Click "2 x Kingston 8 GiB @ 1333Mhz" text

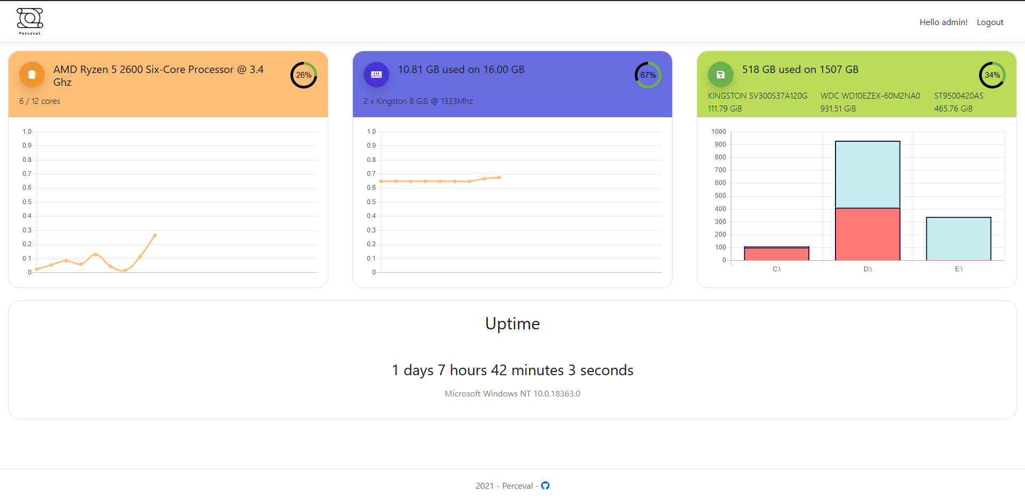click(418, 101)
